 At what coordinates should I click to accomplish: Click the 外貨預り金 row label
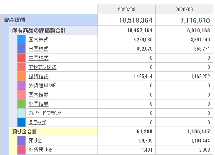click(40, 150)
